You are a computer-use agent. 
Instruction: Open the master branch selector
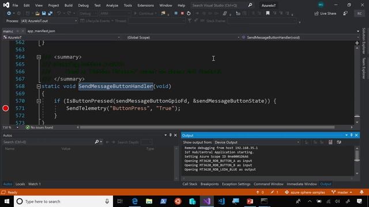(342, 192)
